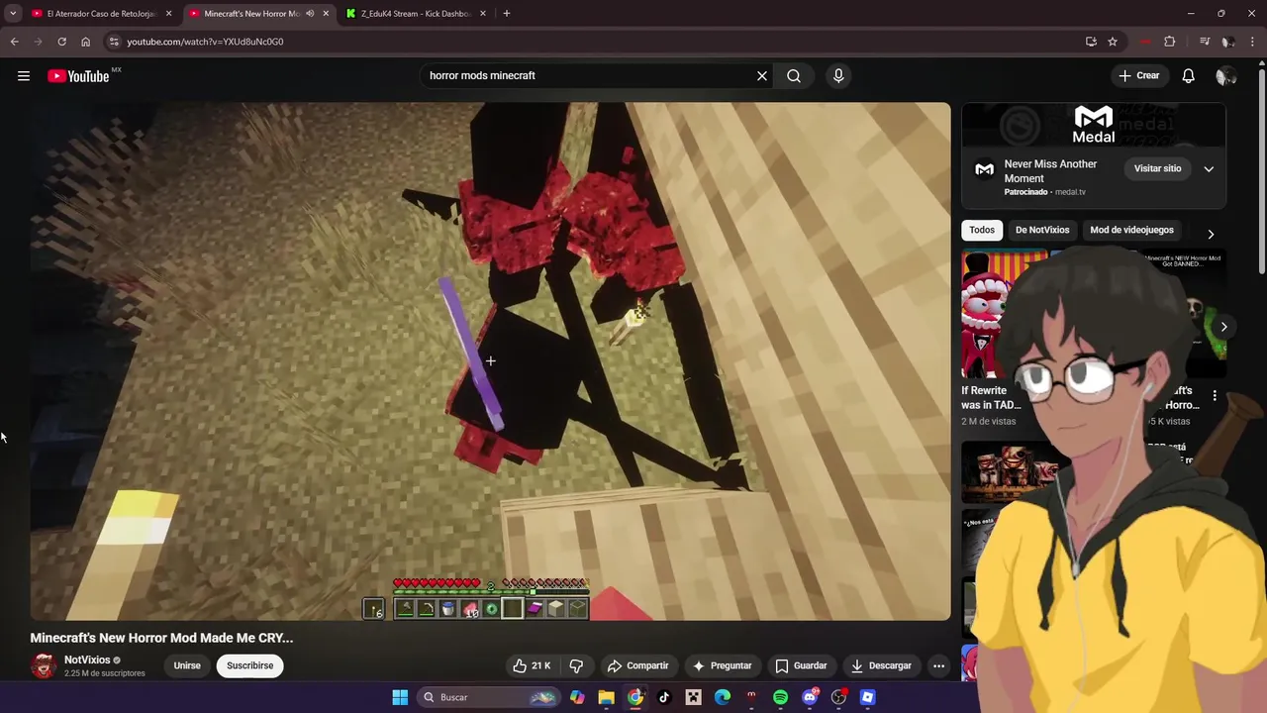Open the browser extensions puzzle icon
1267x713 pixels.
point(1169,42)
